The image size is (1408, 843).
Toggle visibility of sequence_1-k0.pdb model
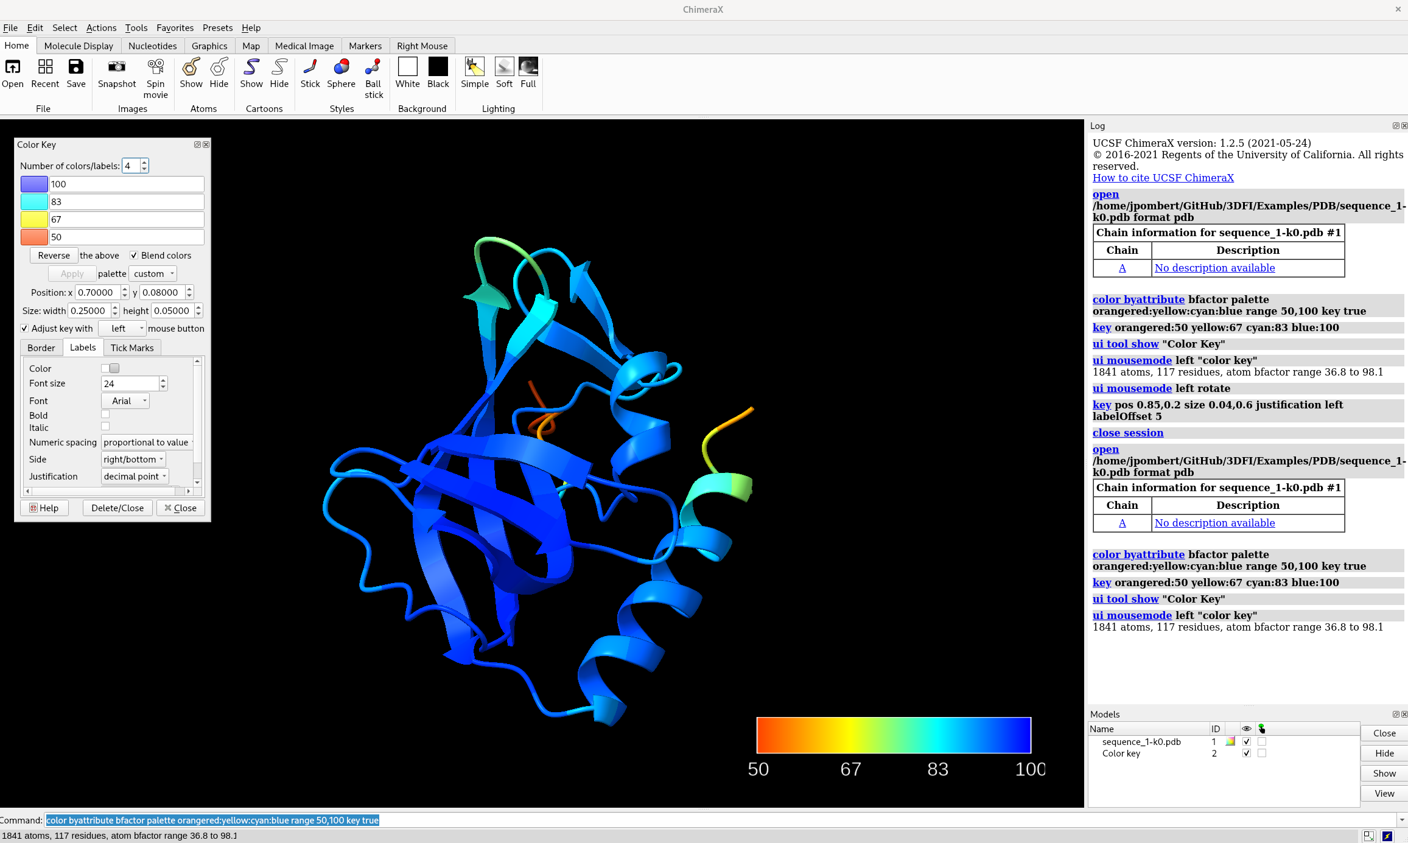click(x=1247, y=741)
